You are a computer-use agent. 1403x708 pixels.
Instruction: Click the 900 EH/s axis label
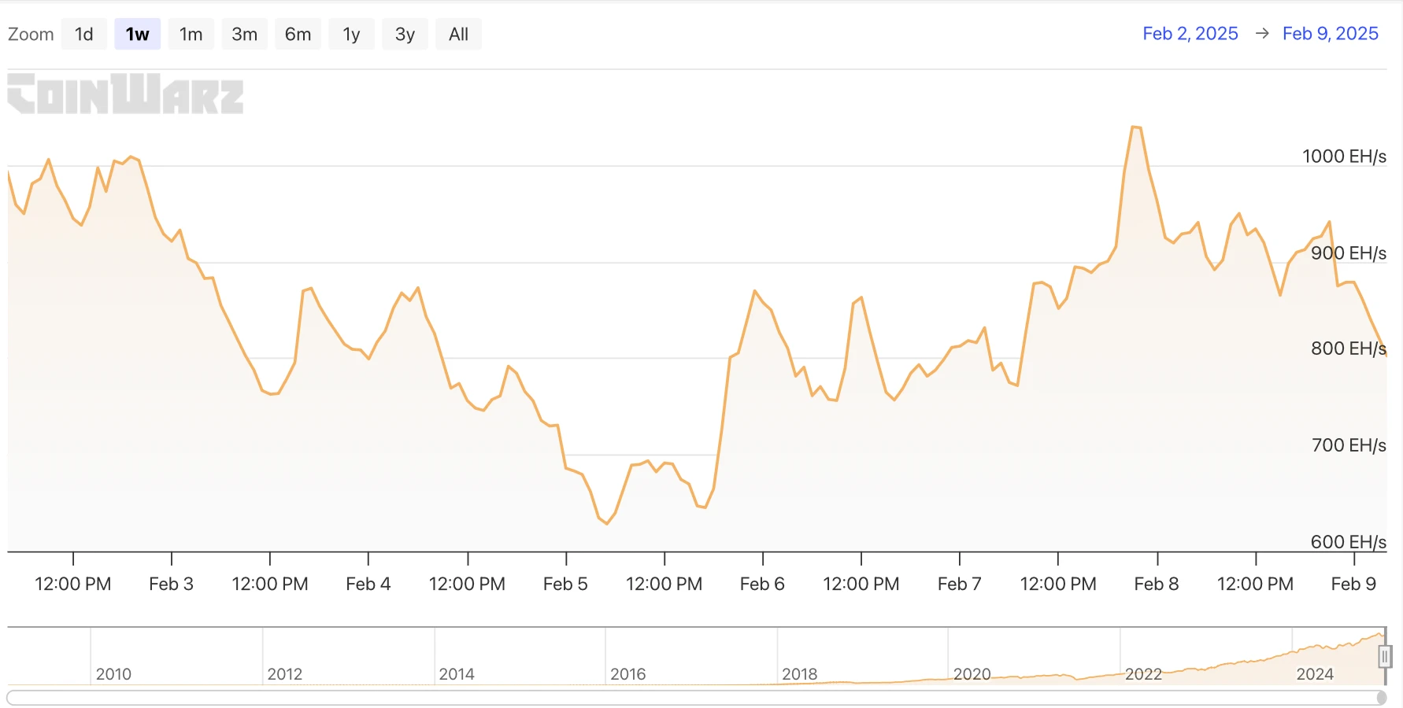click(1349, 253)
